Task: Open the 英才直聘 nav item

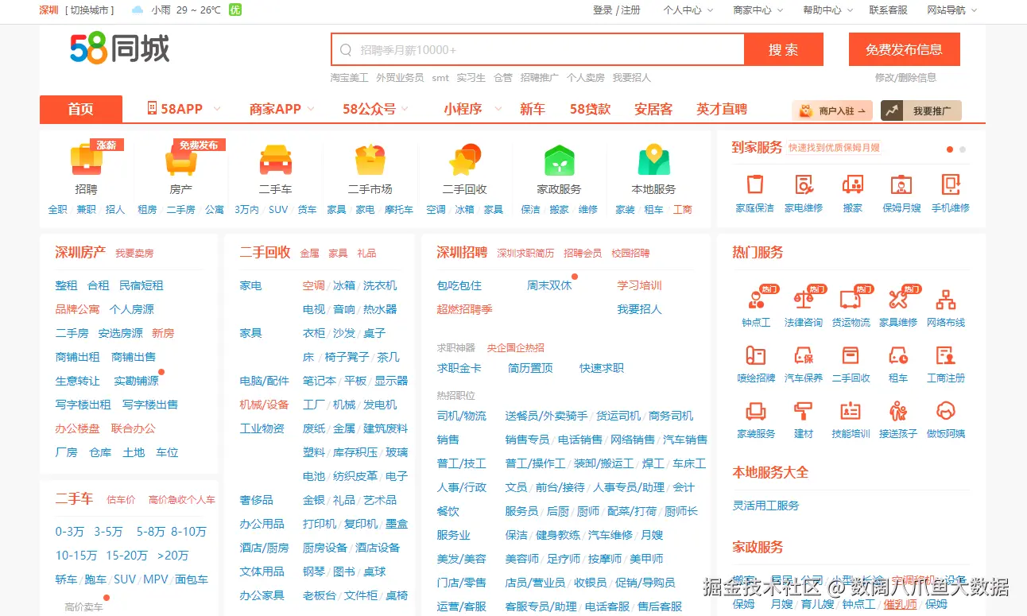Action: click(x=722, y=109)
